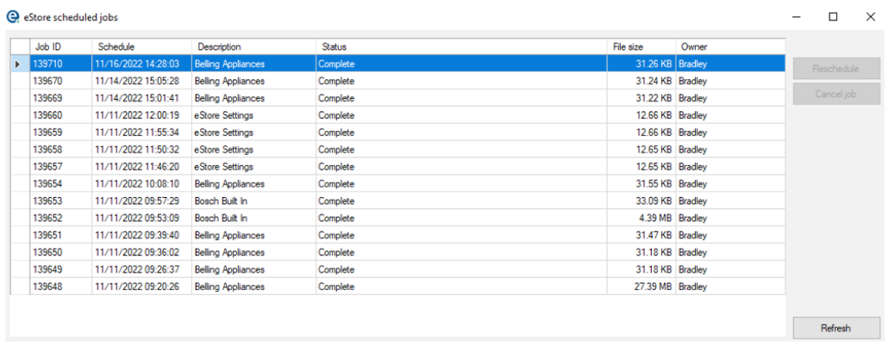The height and width of the screenshot is (345, 889).
Task: Sort by the Schedule column header
Action: coord(141,47)
